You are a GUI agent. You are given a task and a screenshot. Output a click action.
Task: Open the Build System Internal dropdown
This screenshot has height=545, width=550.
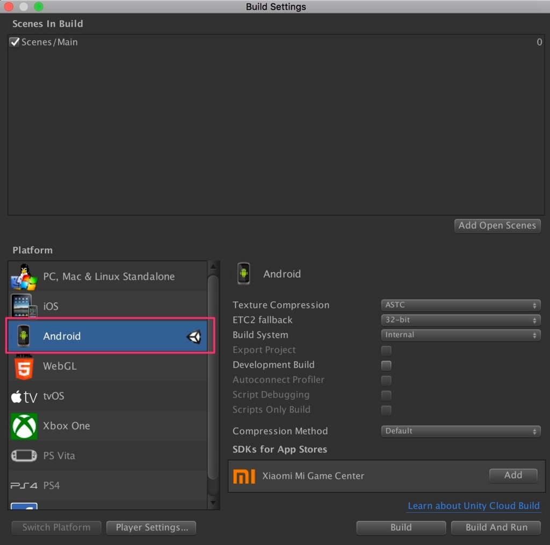[x=460, y=335]
